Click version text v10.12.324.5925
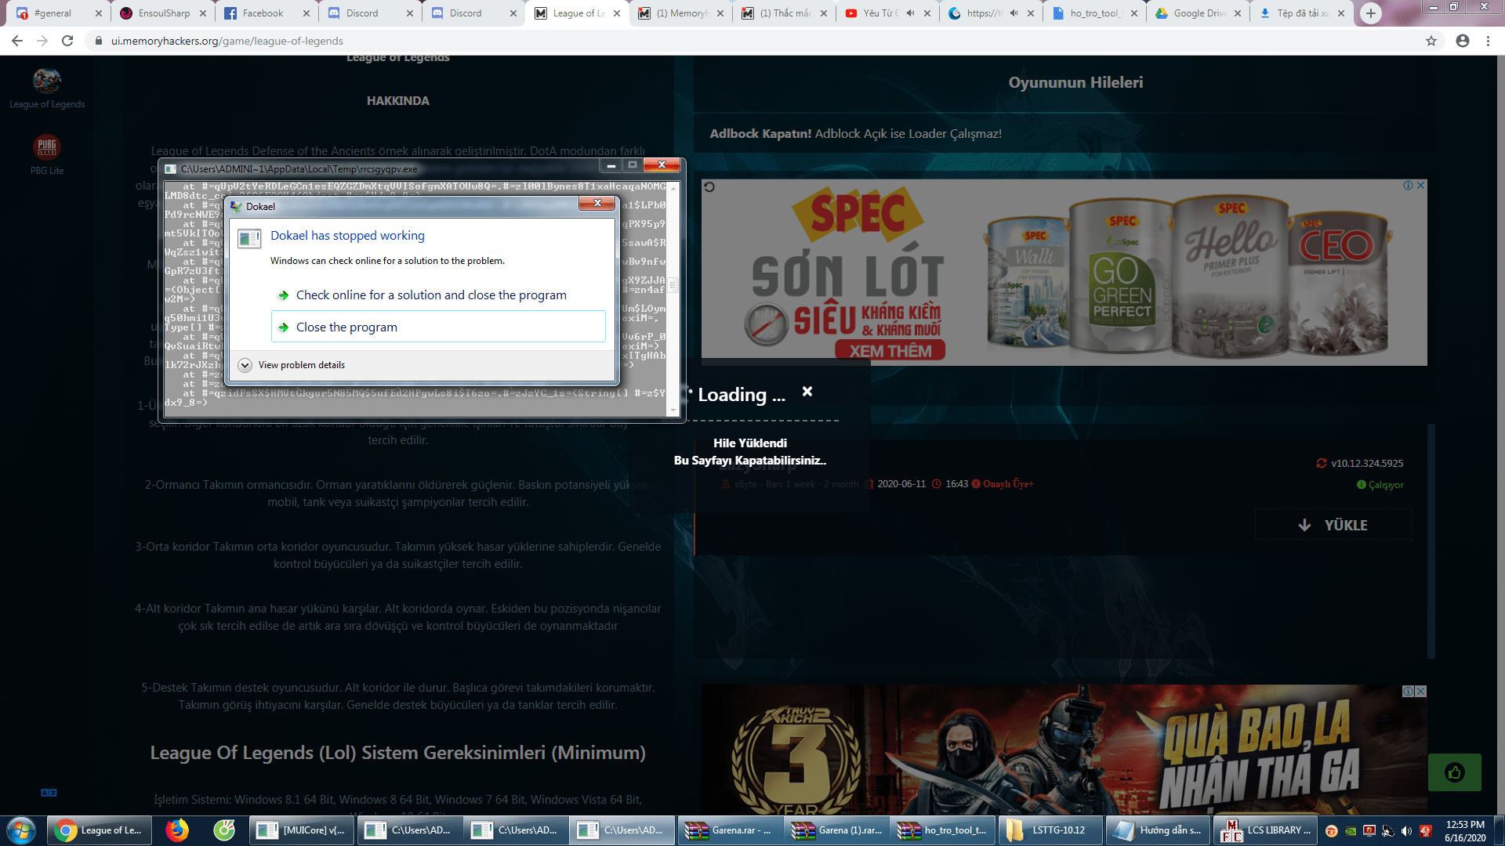This screenshot has height=846, width=1505. [x=1366, y=464]
